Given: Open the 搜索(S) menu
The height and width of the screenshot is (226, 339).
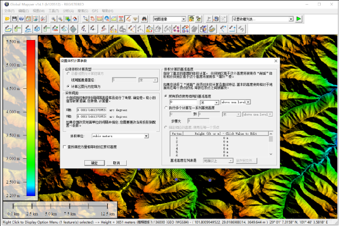Looking at the screenshot, I should pos(83,11).
